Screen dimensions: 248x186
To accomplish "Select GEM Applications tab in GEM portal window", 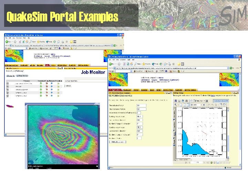I will click(115, 90).
